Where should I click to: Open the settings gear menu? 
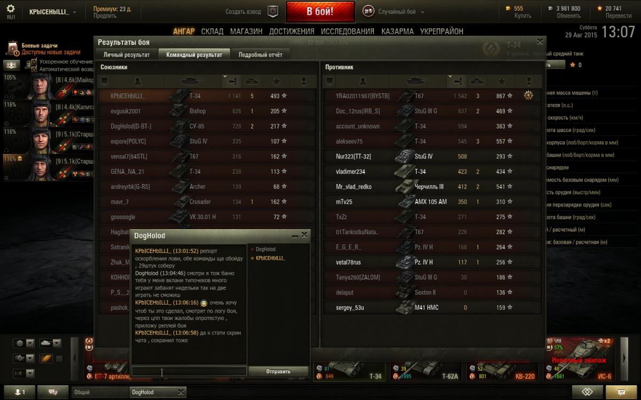pos(11,10)
